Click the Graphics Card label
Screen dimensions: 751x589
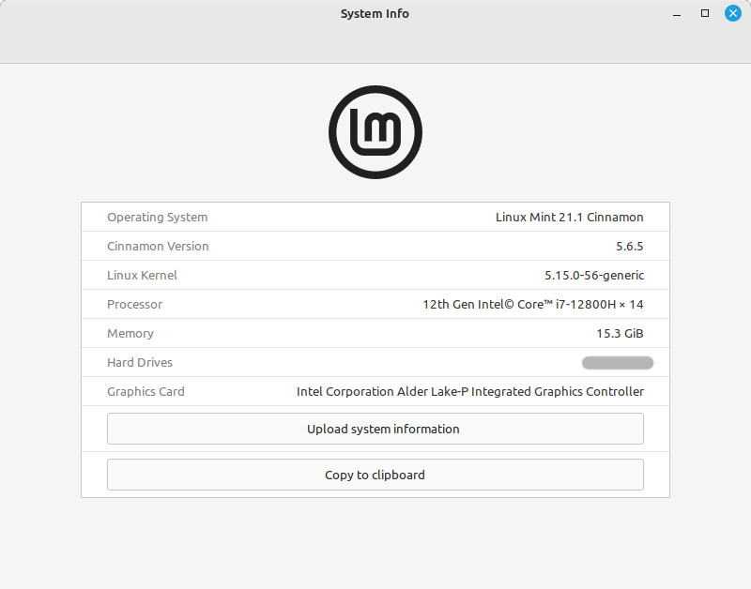point(146,392)
